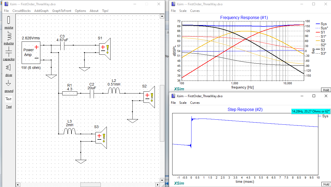
Task: Click the 1W (8 ohm) label
Action: click(31, 68)
